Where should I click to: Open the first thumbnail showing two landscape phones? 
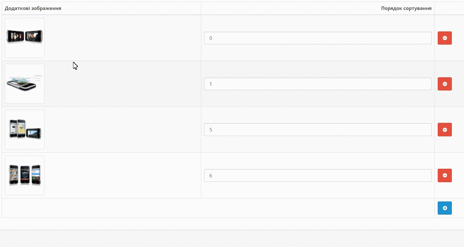tap(25, 38)
